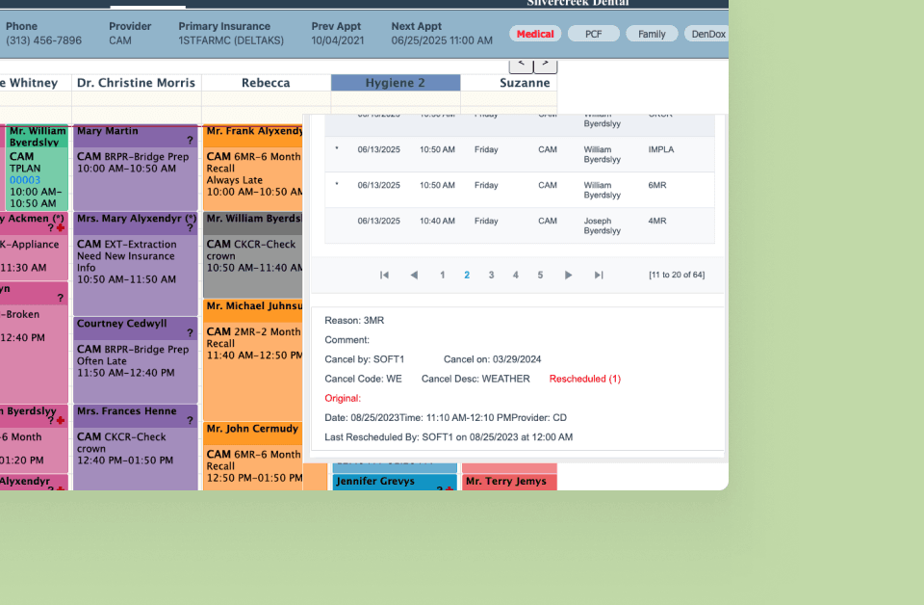
Task: Click question mark icon on Courtney Cedwyll appointment
Action: [190, 333]
